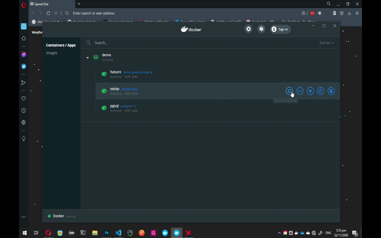Open Opera menu logo
This screenshot has height=238, width=381.
(24, 5)
